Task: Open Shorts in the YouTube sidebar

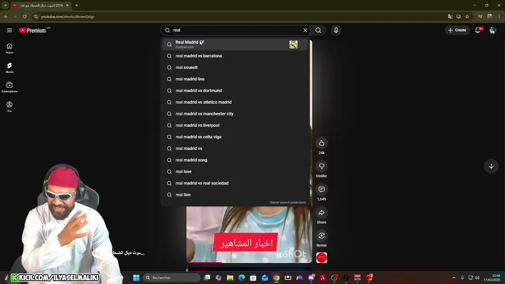Action: click(9, 68)
